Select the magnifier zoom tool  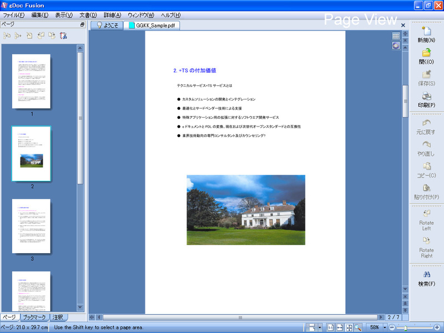[358, 327]
